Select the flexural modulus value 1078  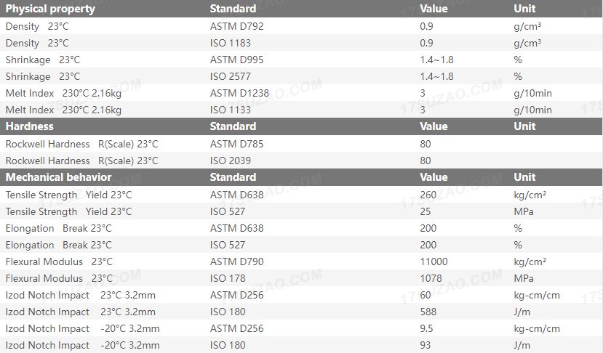click(x=431, y=278)
